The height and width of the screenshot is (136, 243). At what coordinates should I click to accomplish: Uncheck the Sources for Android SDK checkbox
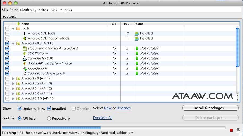(7, 73)
